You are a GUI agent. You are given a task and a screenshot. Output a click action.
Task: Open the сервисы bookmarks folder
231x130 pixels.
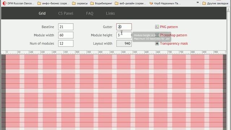point(80,3)
